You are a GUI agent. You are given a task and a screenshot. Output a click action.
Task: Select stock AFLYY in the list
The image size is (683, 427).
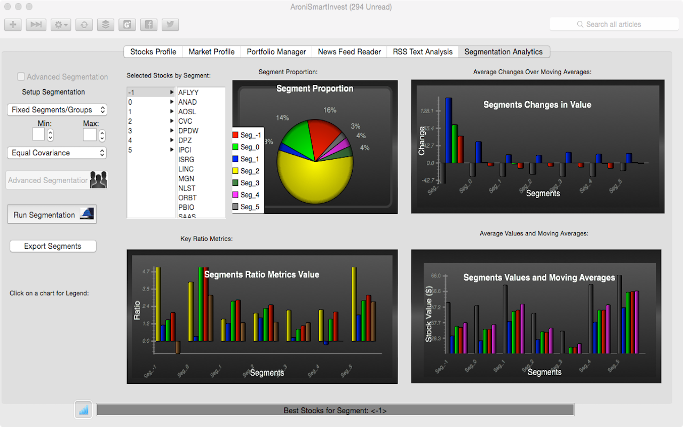click(201, 92)
